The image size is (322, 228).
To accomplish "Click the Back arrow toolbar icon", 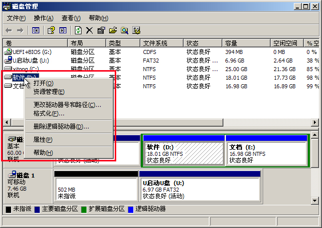I will point(9,31).
